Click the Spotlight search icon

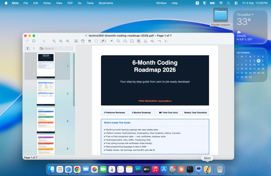tap(228, 3)
